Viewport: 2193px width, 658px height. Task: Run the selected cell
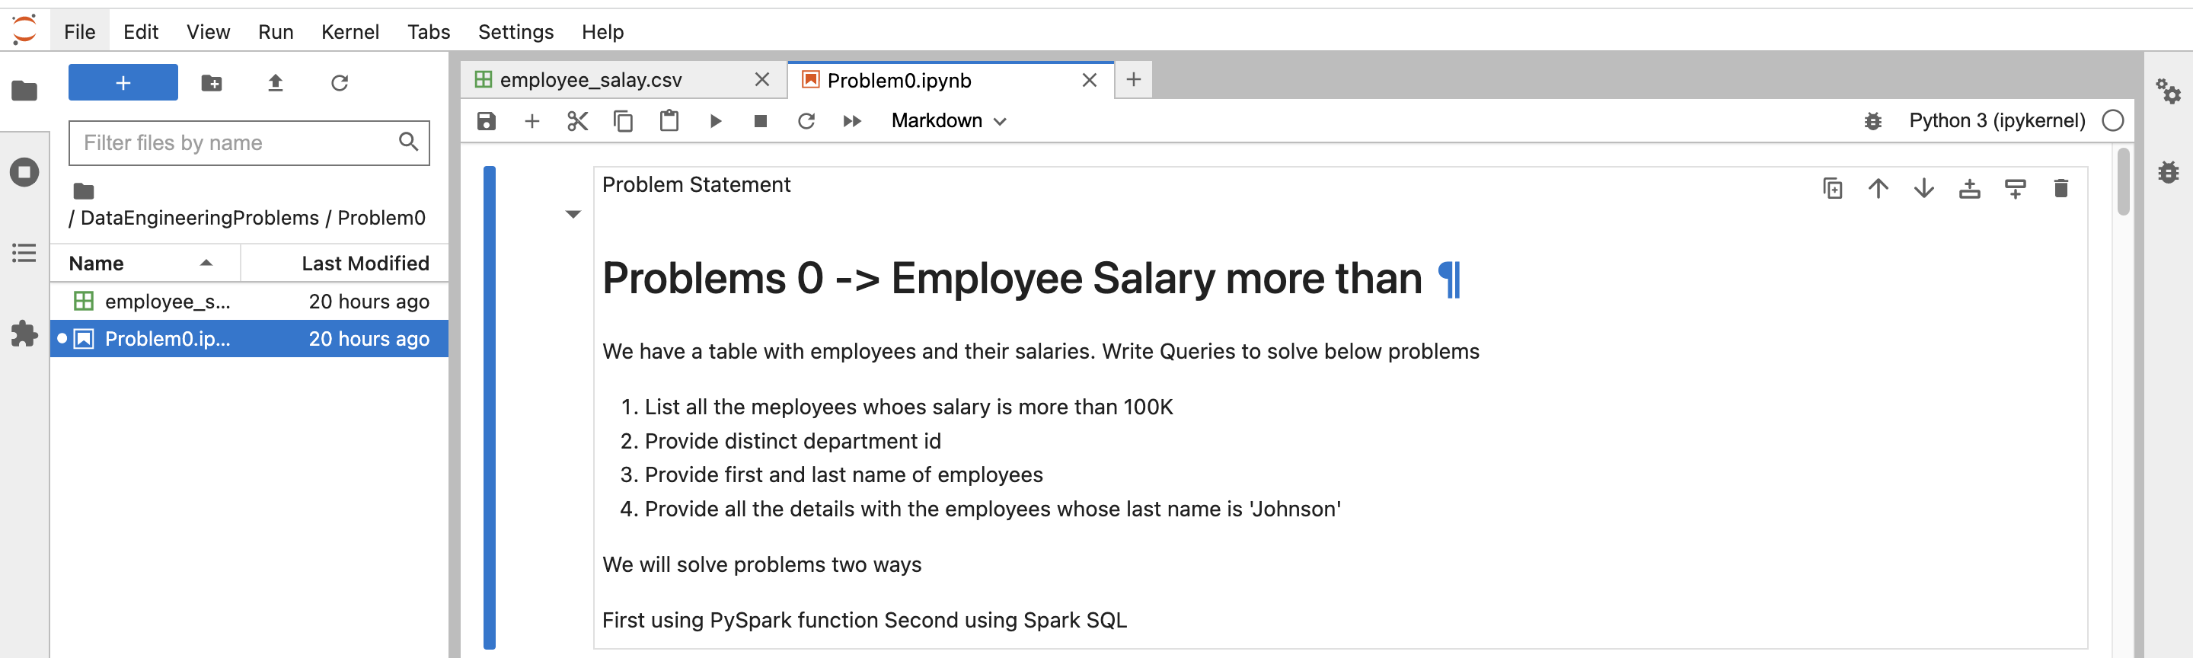point(715,121)
